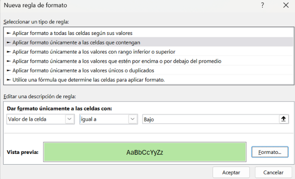Click the green AaBbCcYyZz preview box
The height and width of the screenshot is (179, 295).
[145, 152]
